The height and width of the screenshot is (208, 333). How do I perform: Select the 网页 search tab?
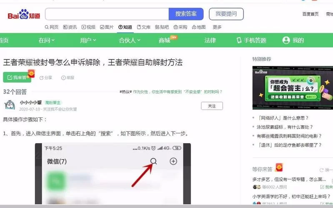click(52, 27)
